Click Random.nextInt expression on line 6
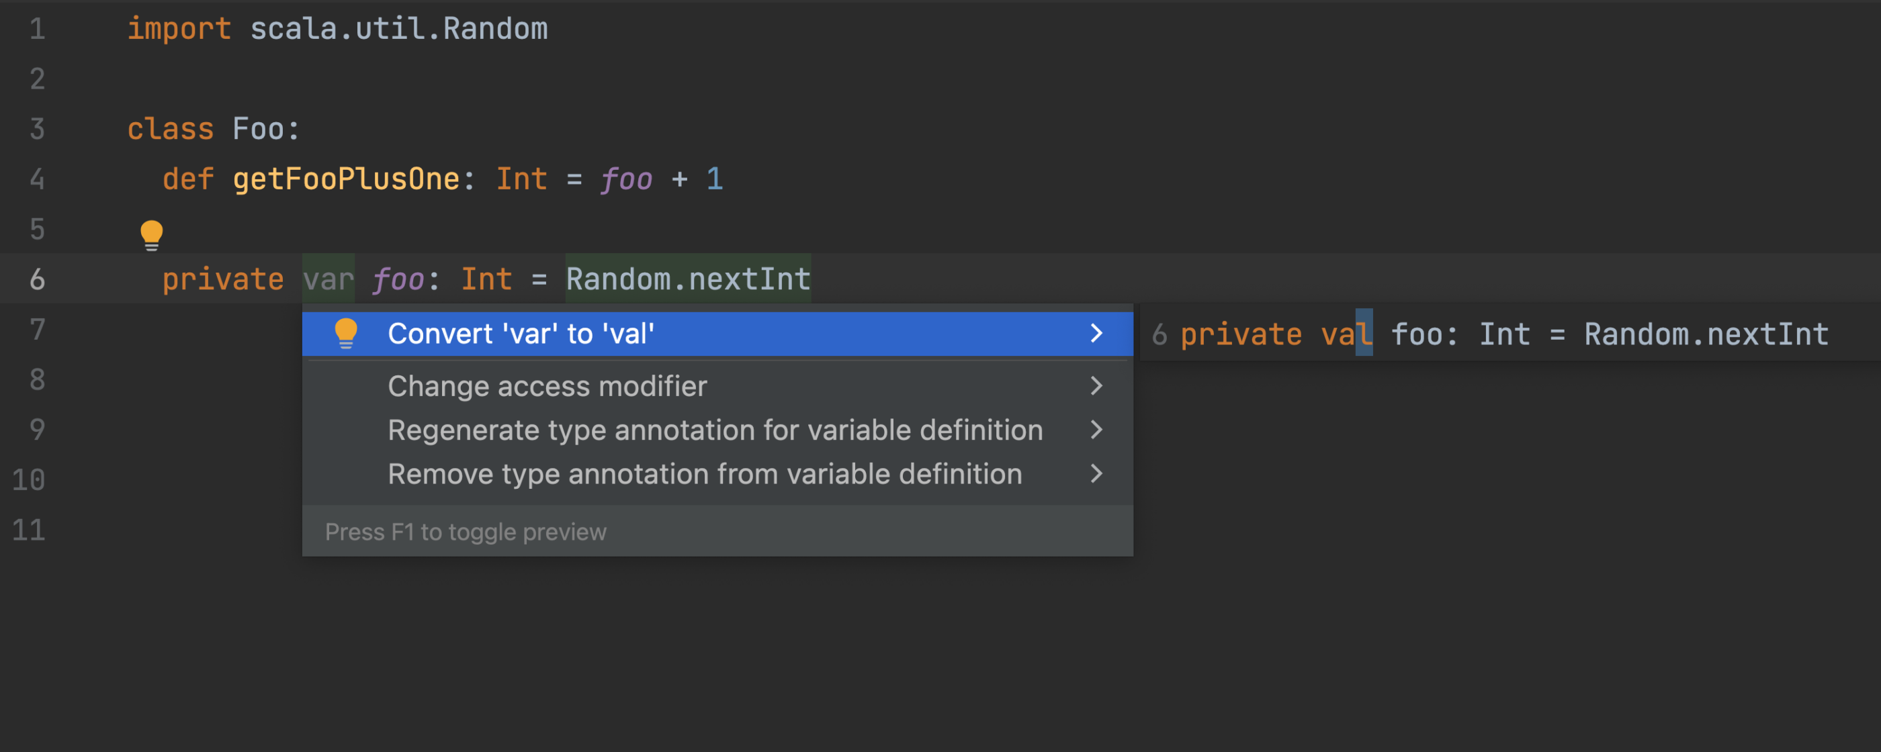Screen dimensions: 1881x752 tap(688, 279)
